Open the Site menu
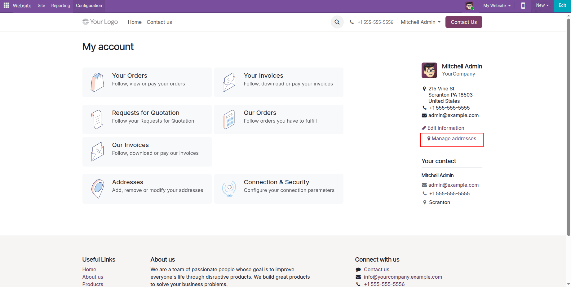571x287 pixels. 41,6
